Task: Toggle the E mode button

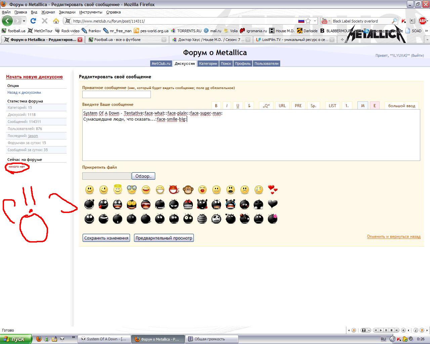Action: click(375, 105)
